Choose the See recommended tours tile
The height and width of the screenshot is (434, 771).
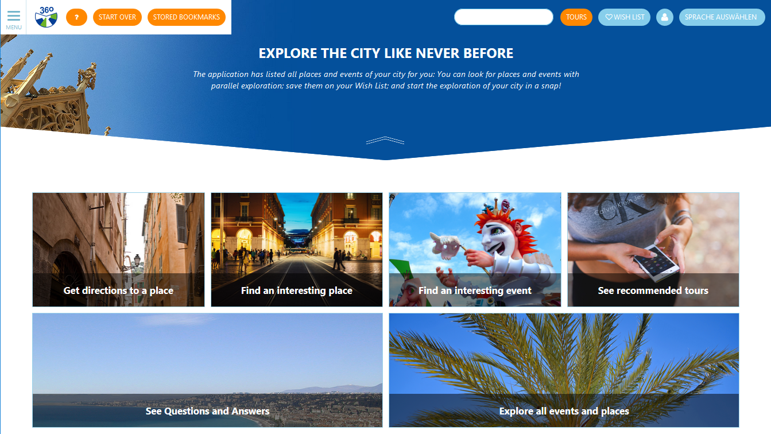pos(653,250)
